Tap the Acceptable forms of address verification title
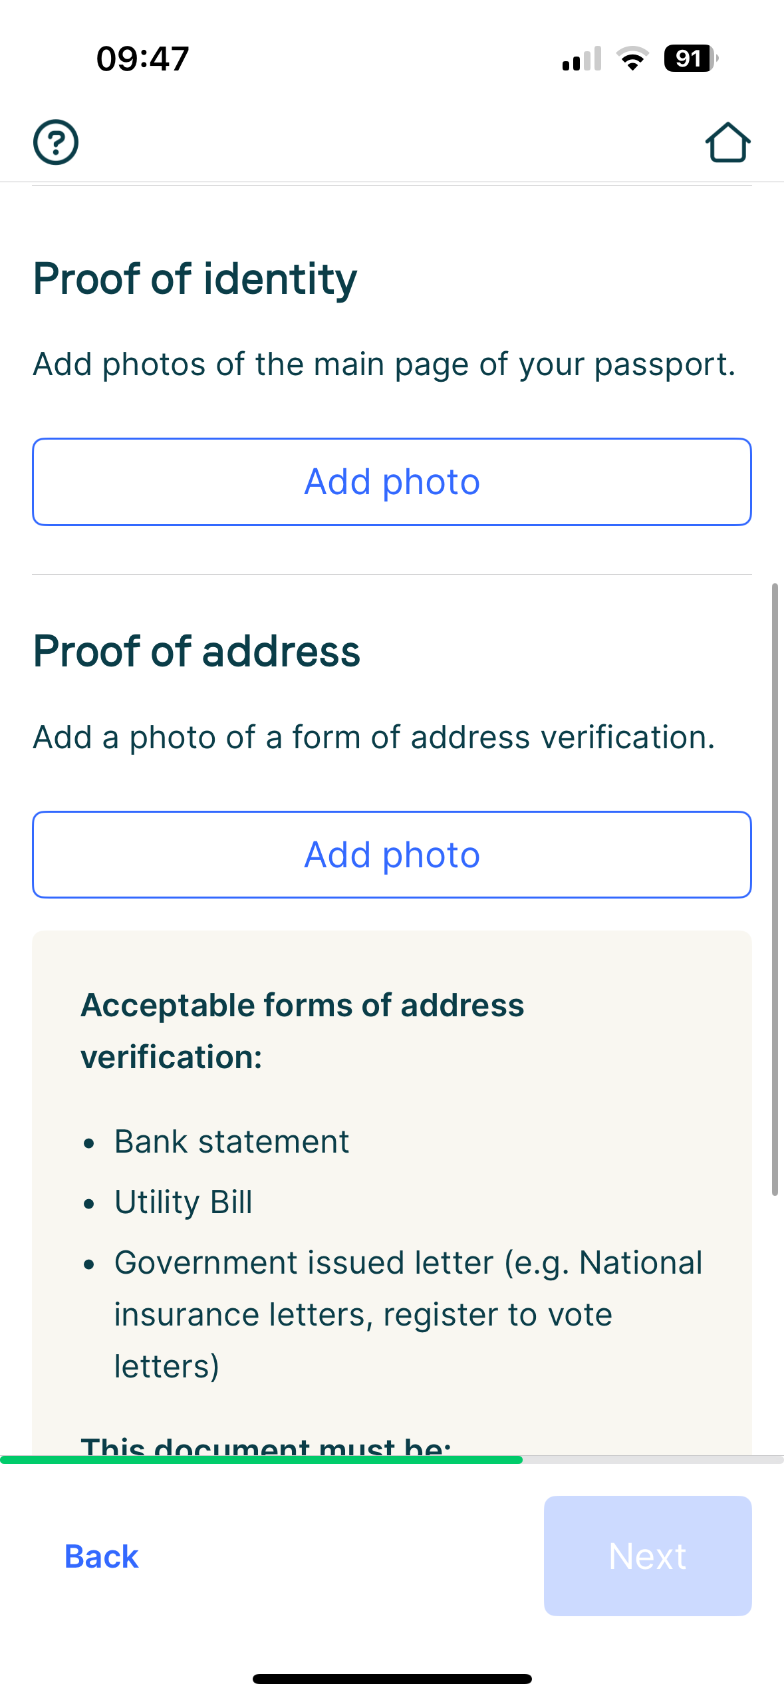The image size is (784, 1700). coord(303,1030)
